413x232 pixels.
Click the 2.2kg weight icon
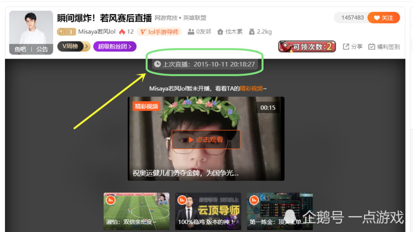pyautogui.click(x=252, y=32)
